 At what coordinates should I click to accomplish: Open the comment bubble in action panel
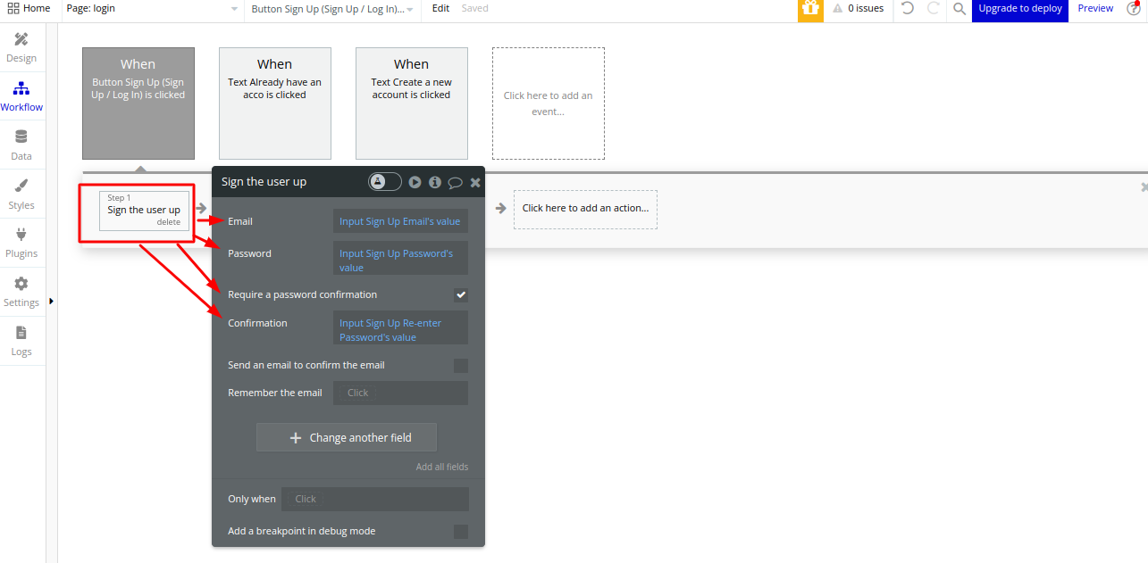[455, 183]
